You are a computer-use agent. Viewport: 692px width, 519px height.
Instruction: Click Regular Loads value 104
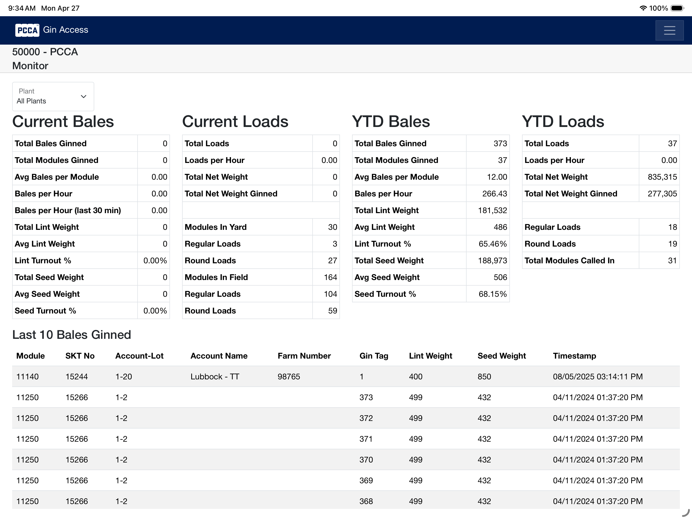pyautogui.click(x=330, y=294)
